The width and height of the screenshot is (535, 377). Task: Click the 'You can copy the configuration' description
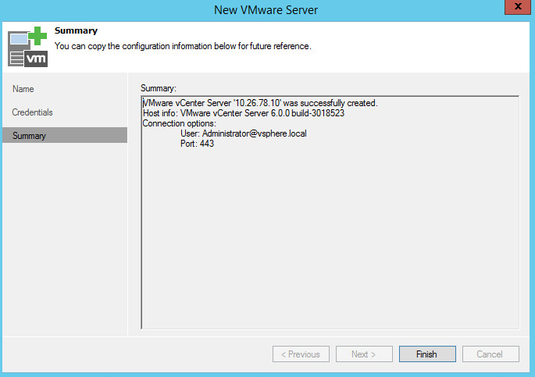[183, 46]
